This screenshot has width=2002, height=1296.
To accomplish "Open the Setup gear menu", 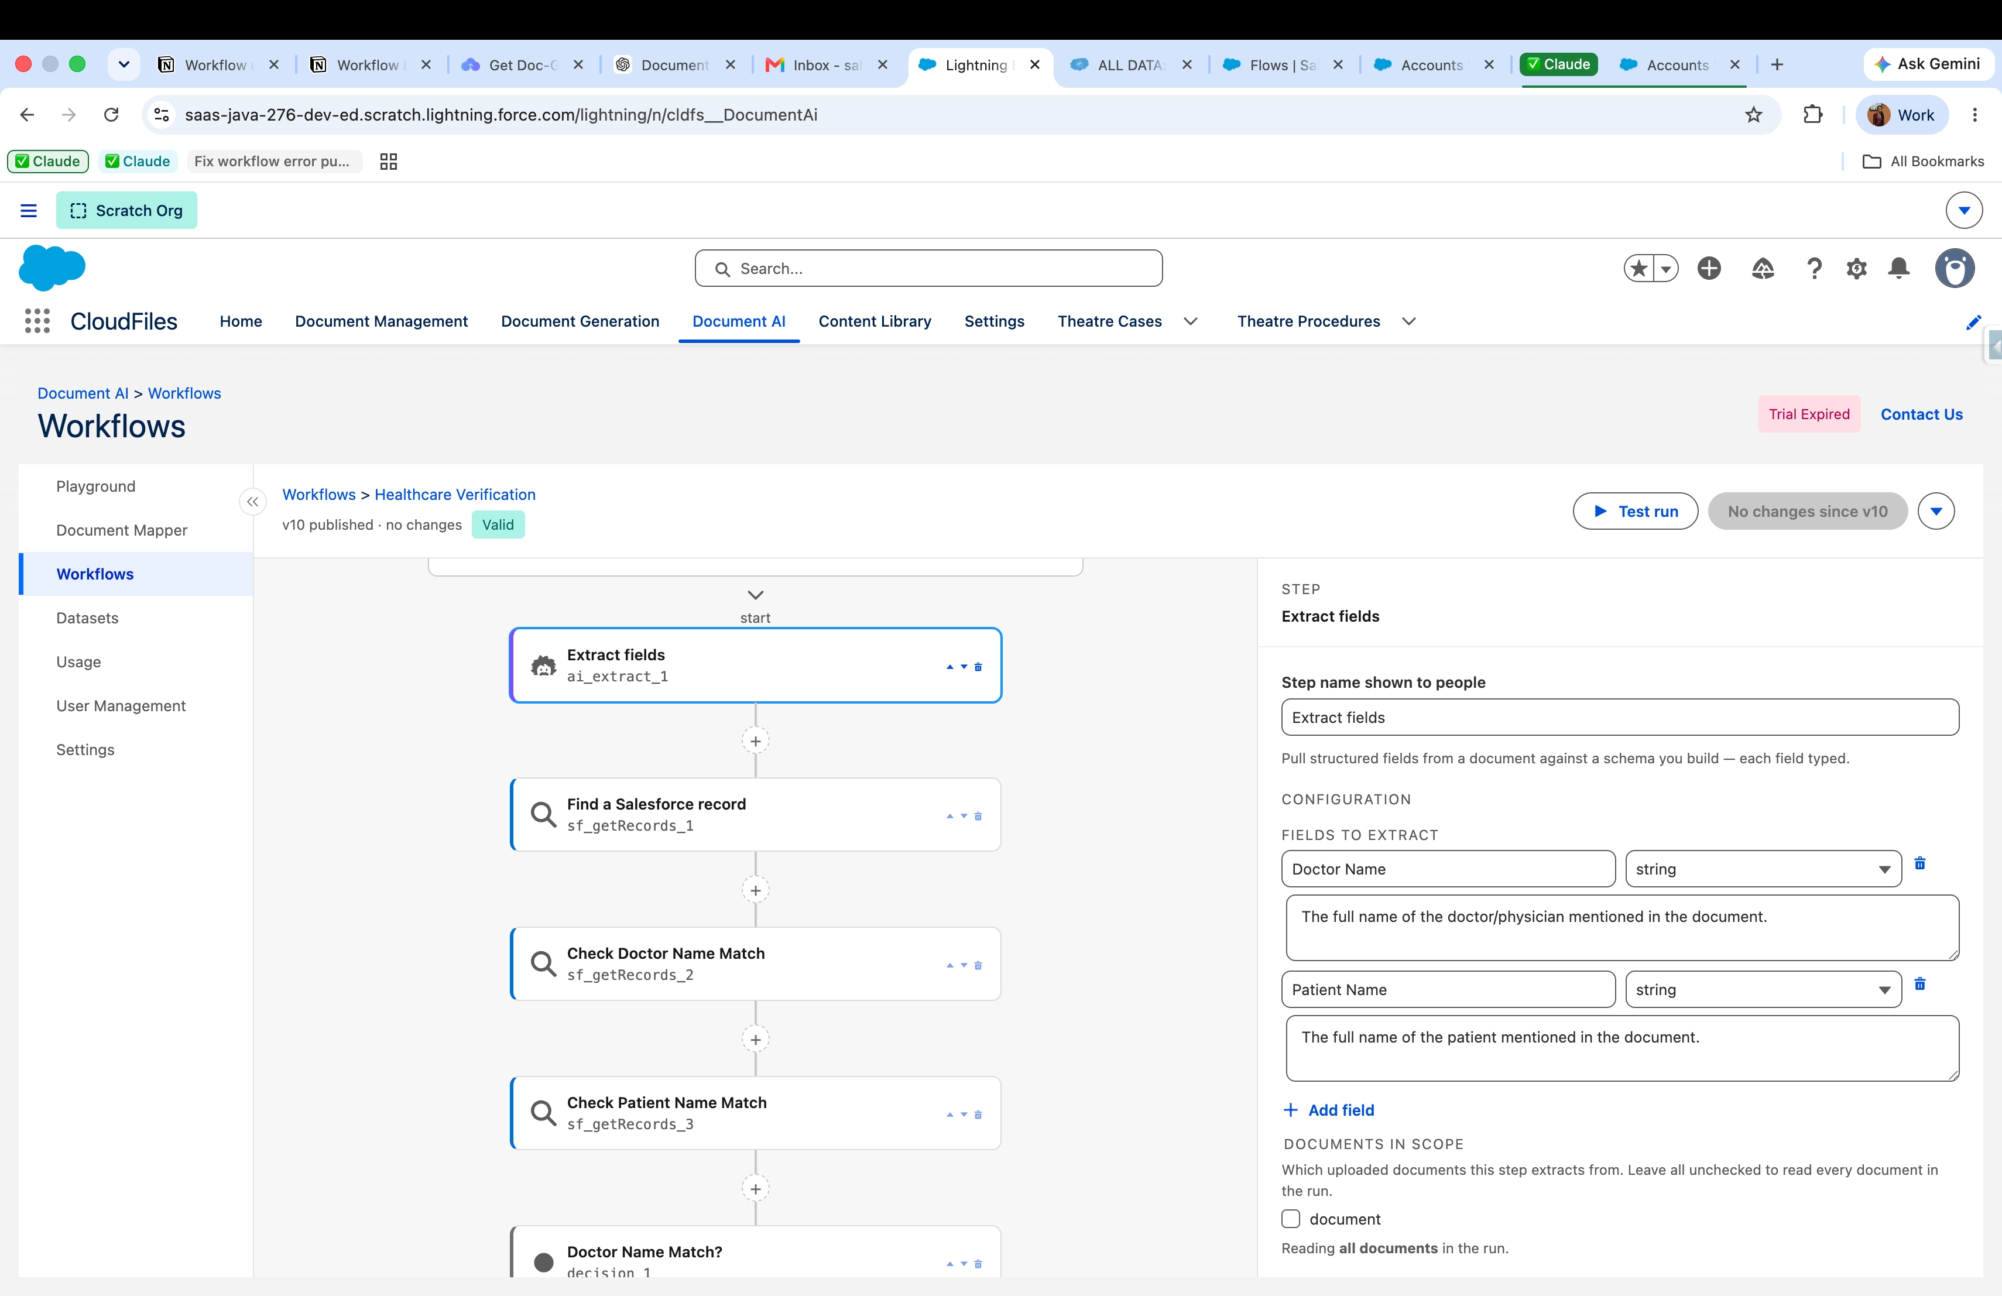I will 1856,268.
